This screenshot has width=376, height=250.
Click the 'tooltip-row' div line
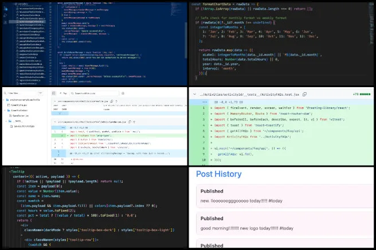61,240
